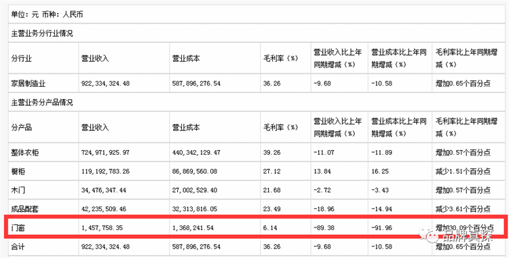Screen dimensions: 509x258
Task: Click 36.26 in the 合计 row
Action: coord(271,247)
